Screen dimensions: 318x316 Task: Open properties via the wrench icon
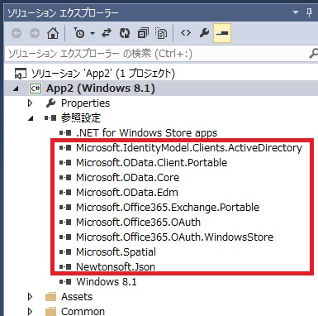(204, 33)
